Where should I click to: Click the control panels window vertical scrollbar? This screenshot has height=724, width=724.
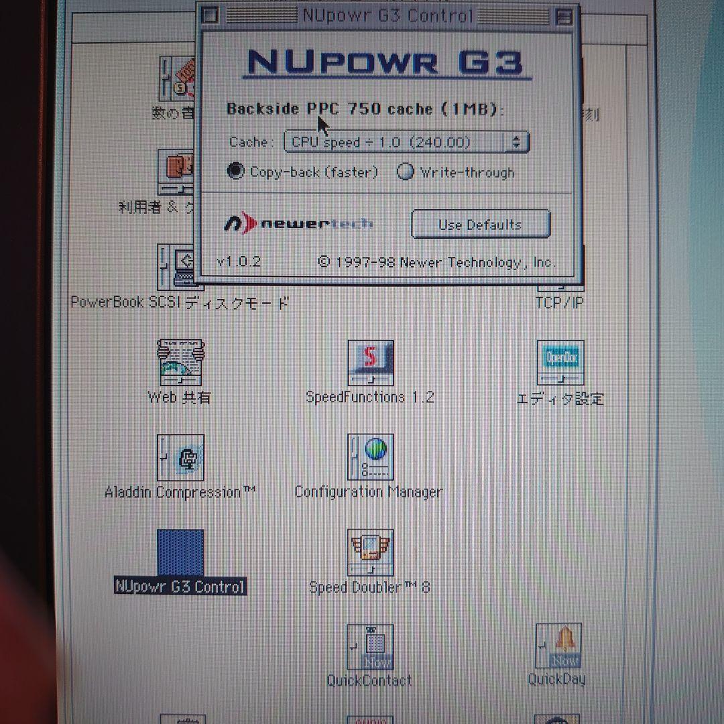(637, 383)
